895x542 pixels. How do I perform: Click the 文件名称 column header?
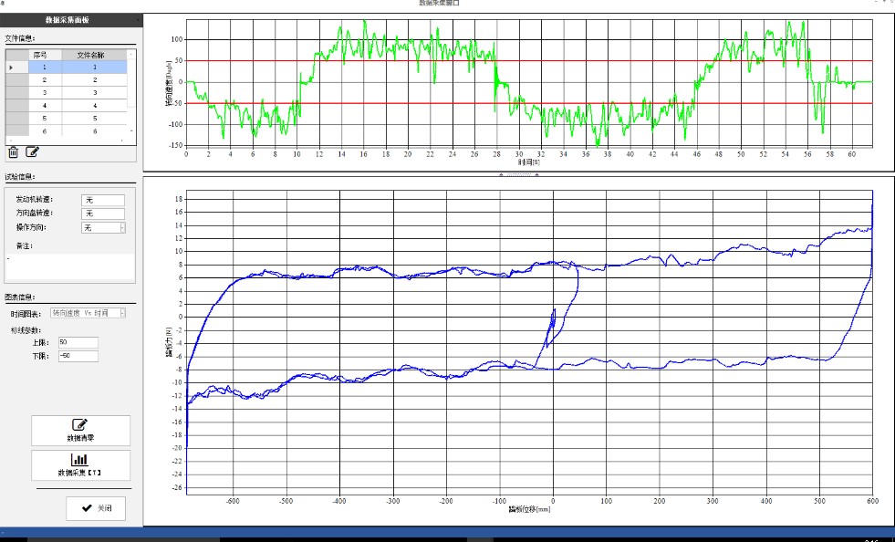click(x=94, y=55)
